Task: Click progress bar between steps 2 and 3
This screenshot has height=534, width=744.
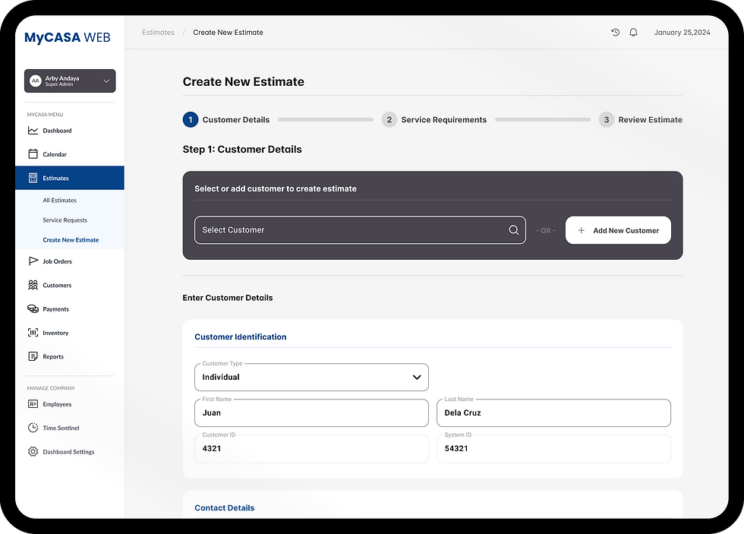Action: [542, 119]
